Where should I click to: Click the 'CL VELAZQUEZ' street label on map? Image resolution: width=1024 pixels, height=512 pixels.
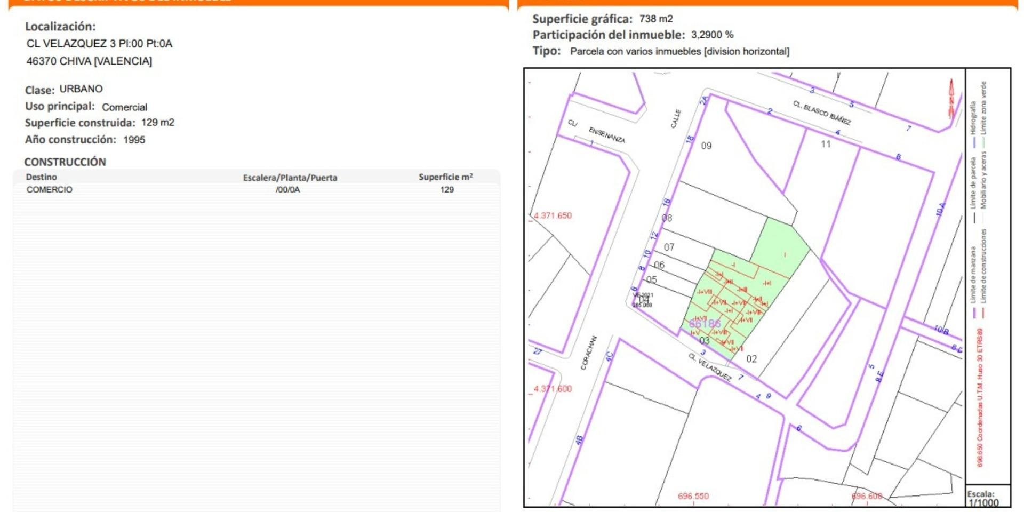[710, 366]
